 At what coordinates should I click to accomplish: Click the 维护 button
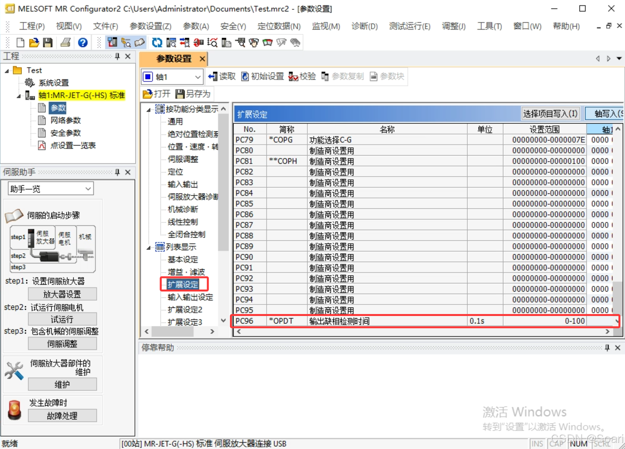[62, 384]
